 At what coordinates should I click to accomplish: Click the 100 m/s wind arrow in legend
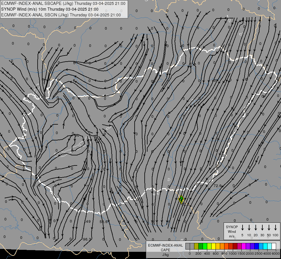coord(276,228)
